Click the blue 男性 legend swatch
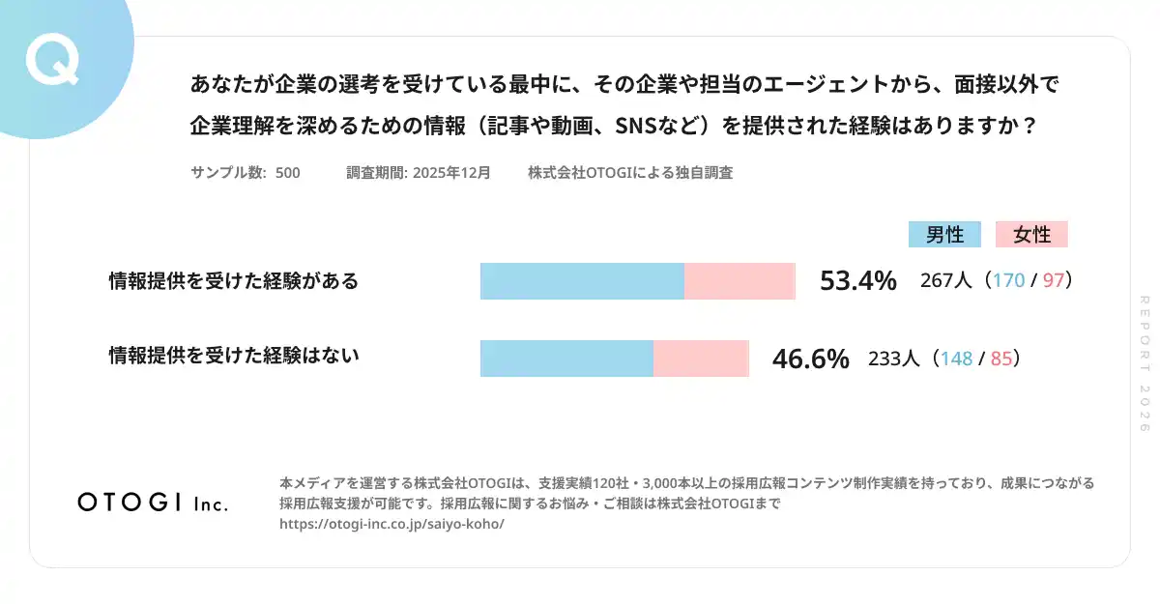 point(944,235)
